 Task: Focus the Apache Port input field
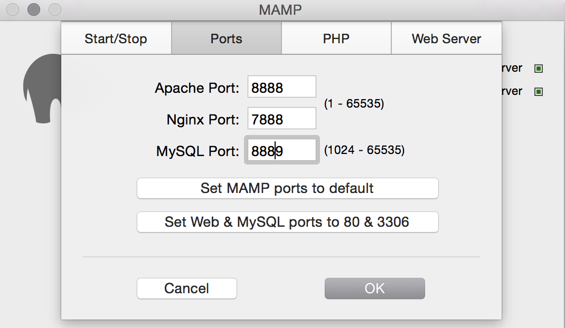281,87
